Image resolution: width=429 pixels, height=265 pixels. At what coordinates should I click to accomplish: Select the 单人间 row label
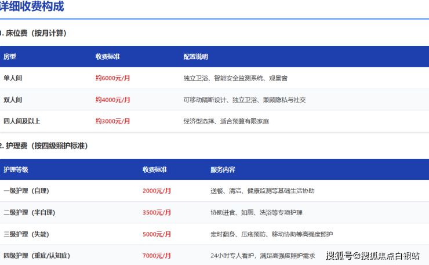13,78
